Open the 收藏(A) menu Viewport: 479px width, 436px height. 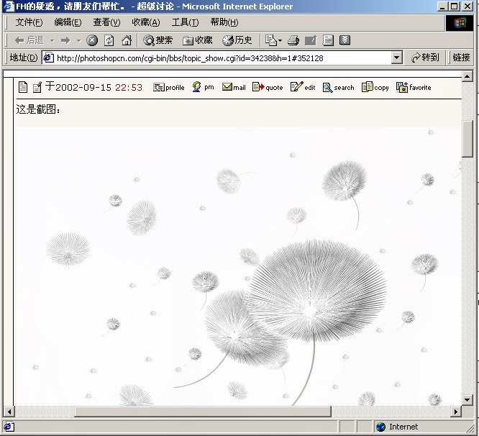click(146, 22)
